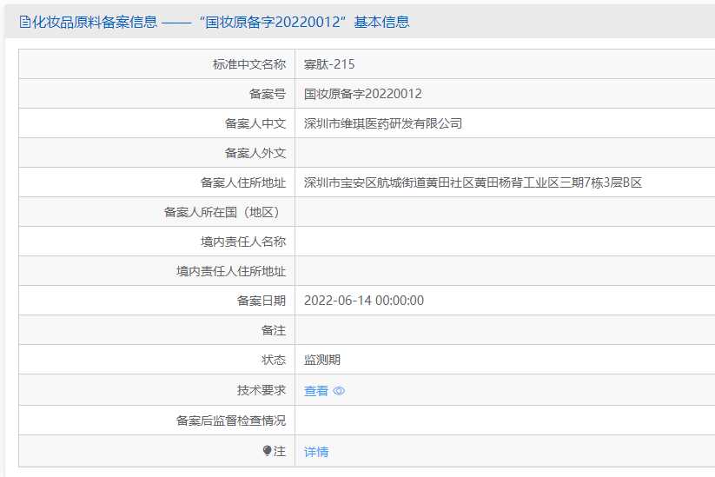Click the lightbulb icon beside 注
Screen dimensions: 715x477
pos(268,451)
